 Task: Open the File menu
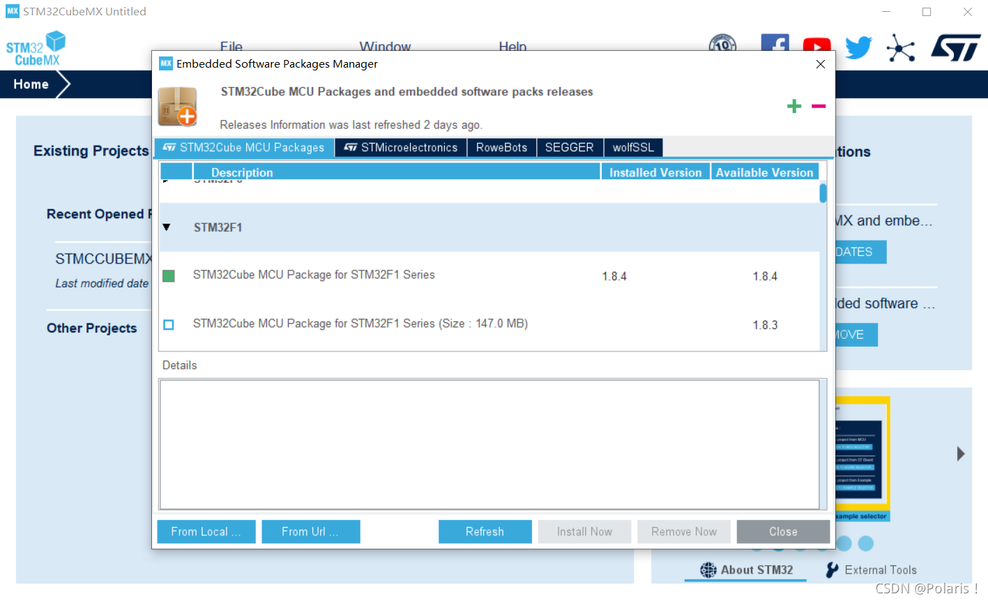(231, 46)
